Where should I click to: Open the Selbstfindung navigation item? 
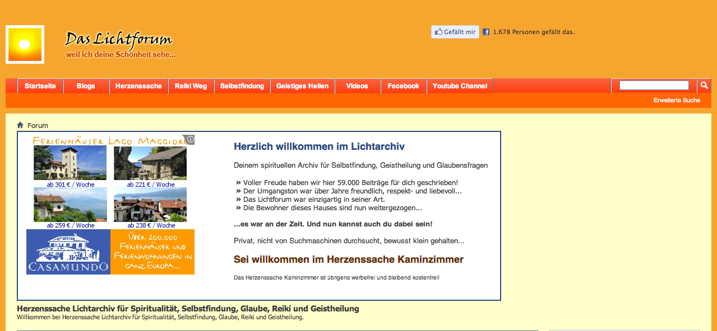point(242,86)
